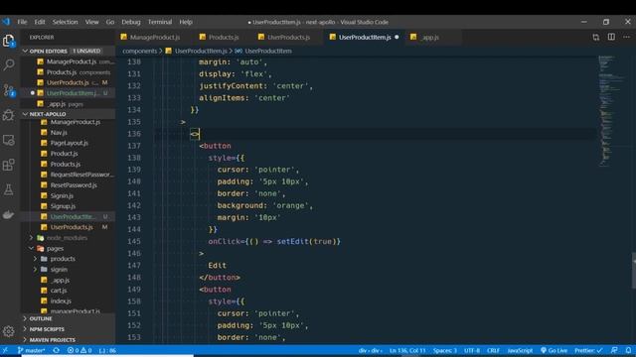Change indentation via Spaces: 3
This screenshot has height=357, width=636.
tap(444, 350)
